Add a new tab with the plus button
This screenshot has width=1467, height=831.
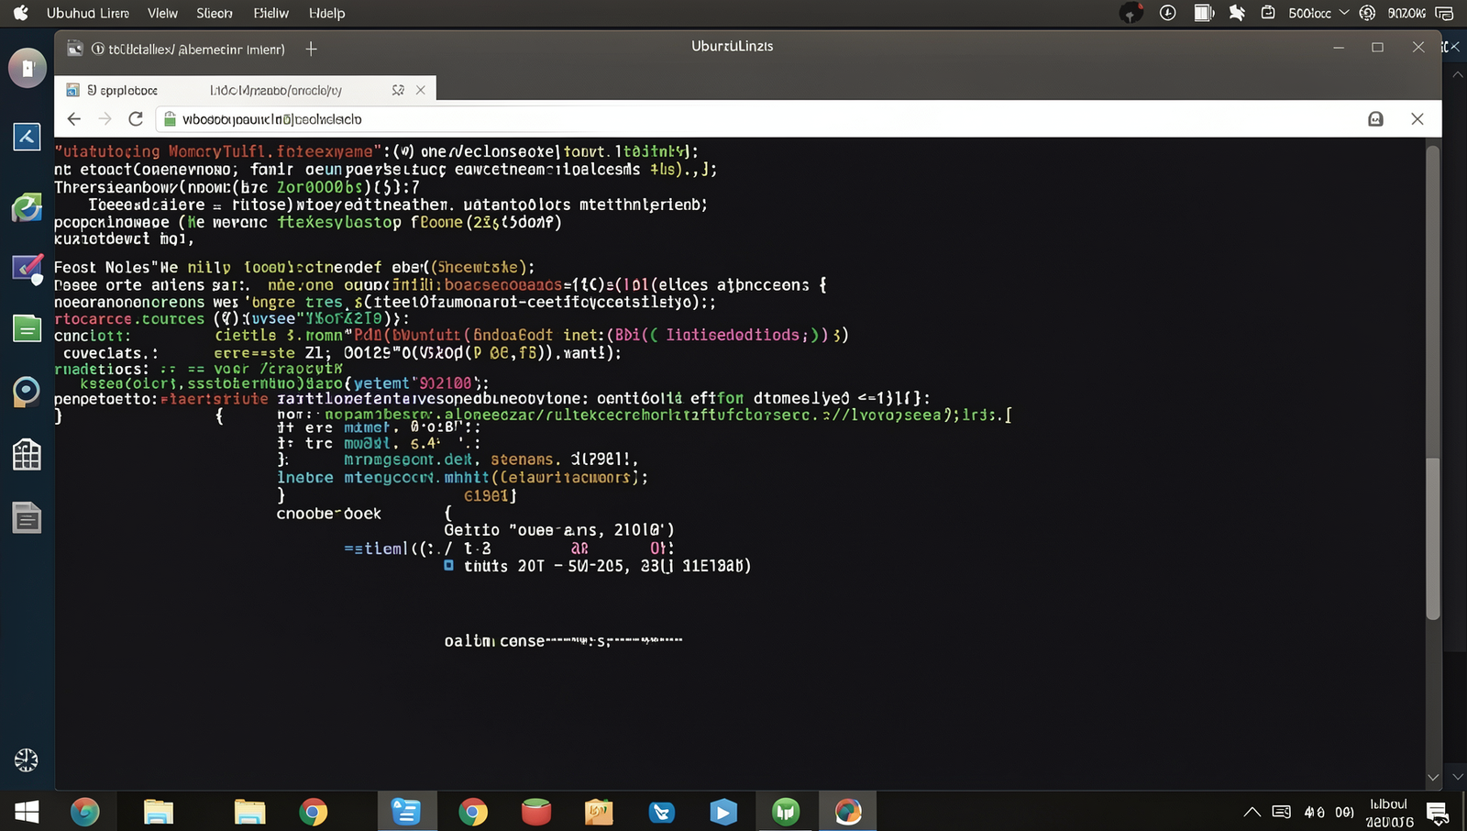click(x=311, y=49)
